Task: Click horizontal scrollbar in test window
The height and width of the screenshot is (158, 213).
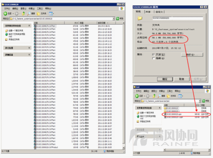Action: pos(187,150)
